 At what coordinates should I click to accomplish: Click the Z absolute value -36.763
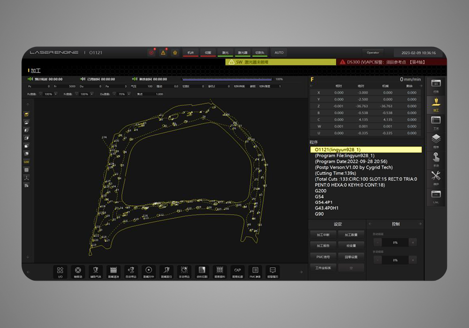(x=362, y=106)
